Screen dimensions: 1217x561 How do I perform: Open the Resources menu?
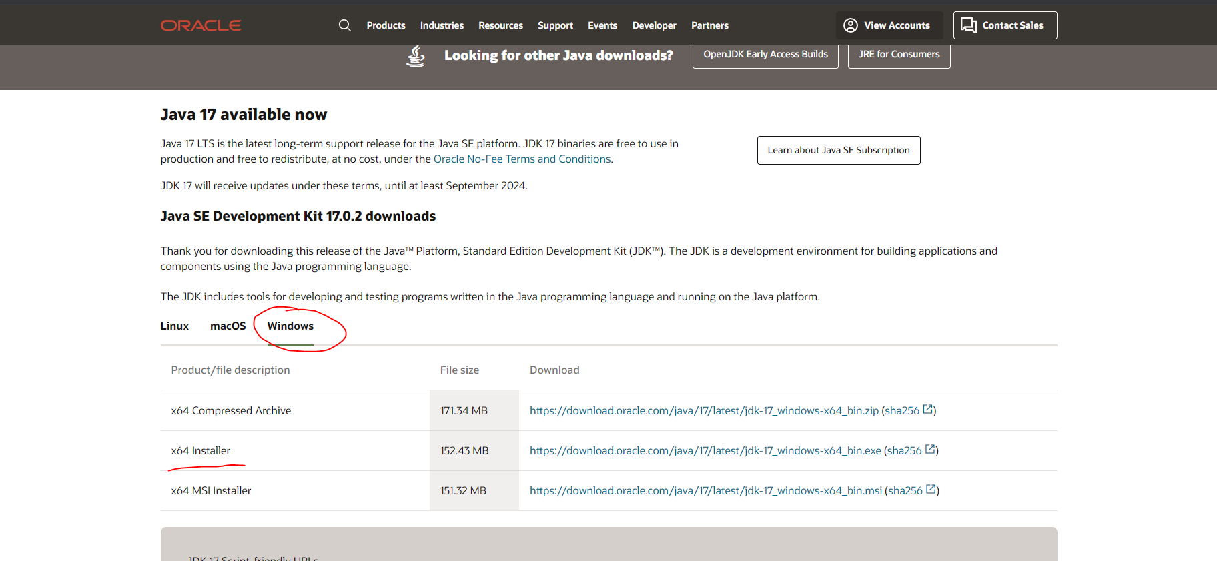click(x=500, y=25)
